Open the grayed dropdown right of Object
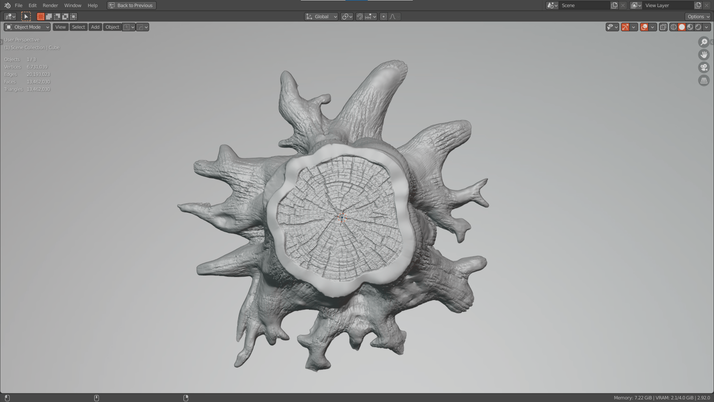The image size is (714, 402). pos(129,27)
